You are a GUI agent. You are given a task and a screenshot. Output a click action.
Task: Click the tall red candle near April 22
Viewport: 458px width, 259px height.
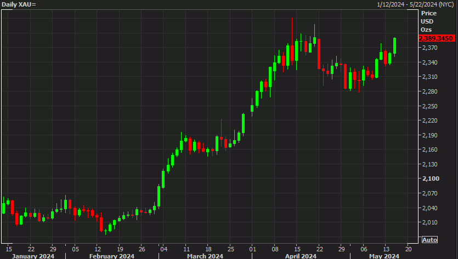(x=319, y=54)
